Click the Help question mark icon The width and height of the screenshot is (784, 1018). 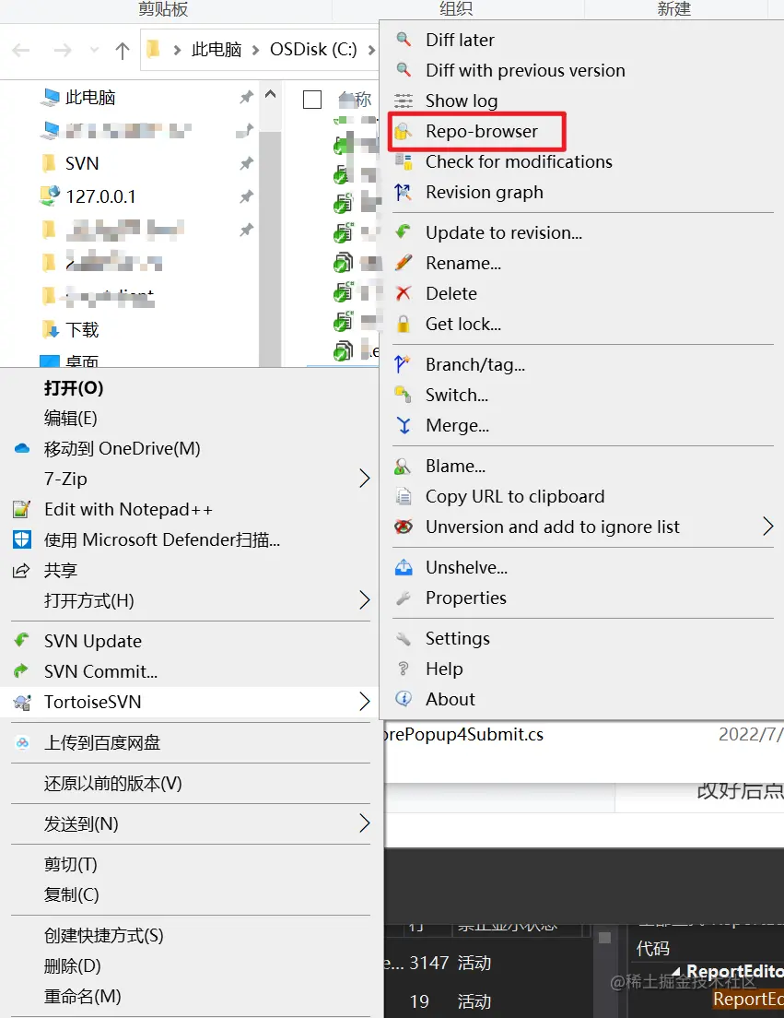[x=404, y=668]
